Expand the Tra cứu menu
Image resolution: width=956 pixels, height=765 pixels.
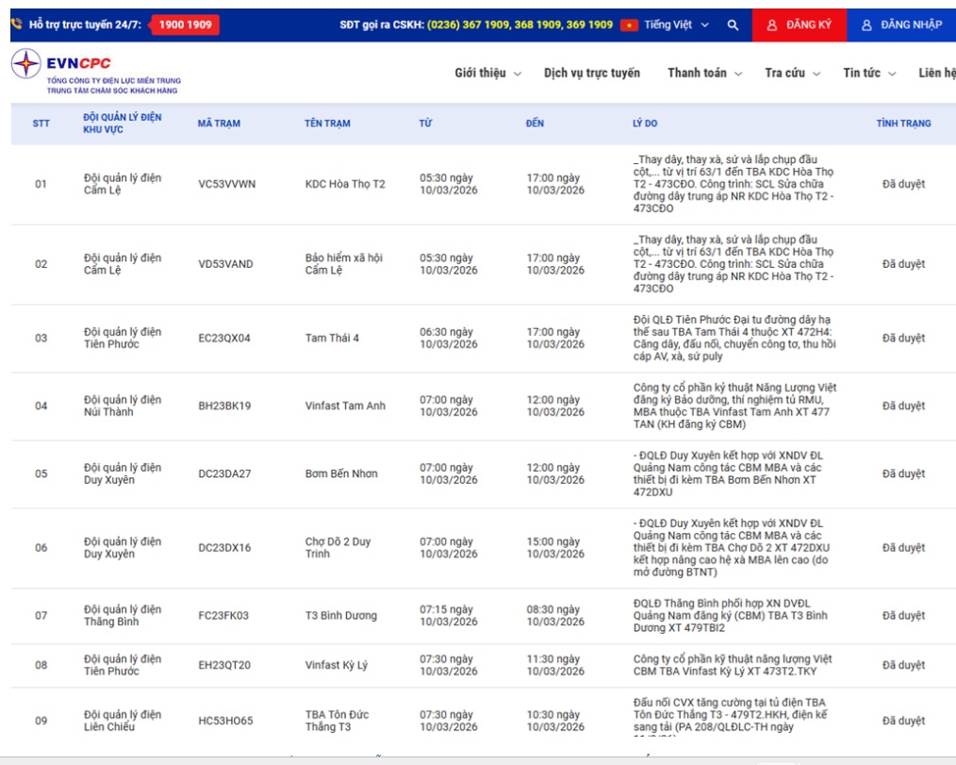click(792, 74)
